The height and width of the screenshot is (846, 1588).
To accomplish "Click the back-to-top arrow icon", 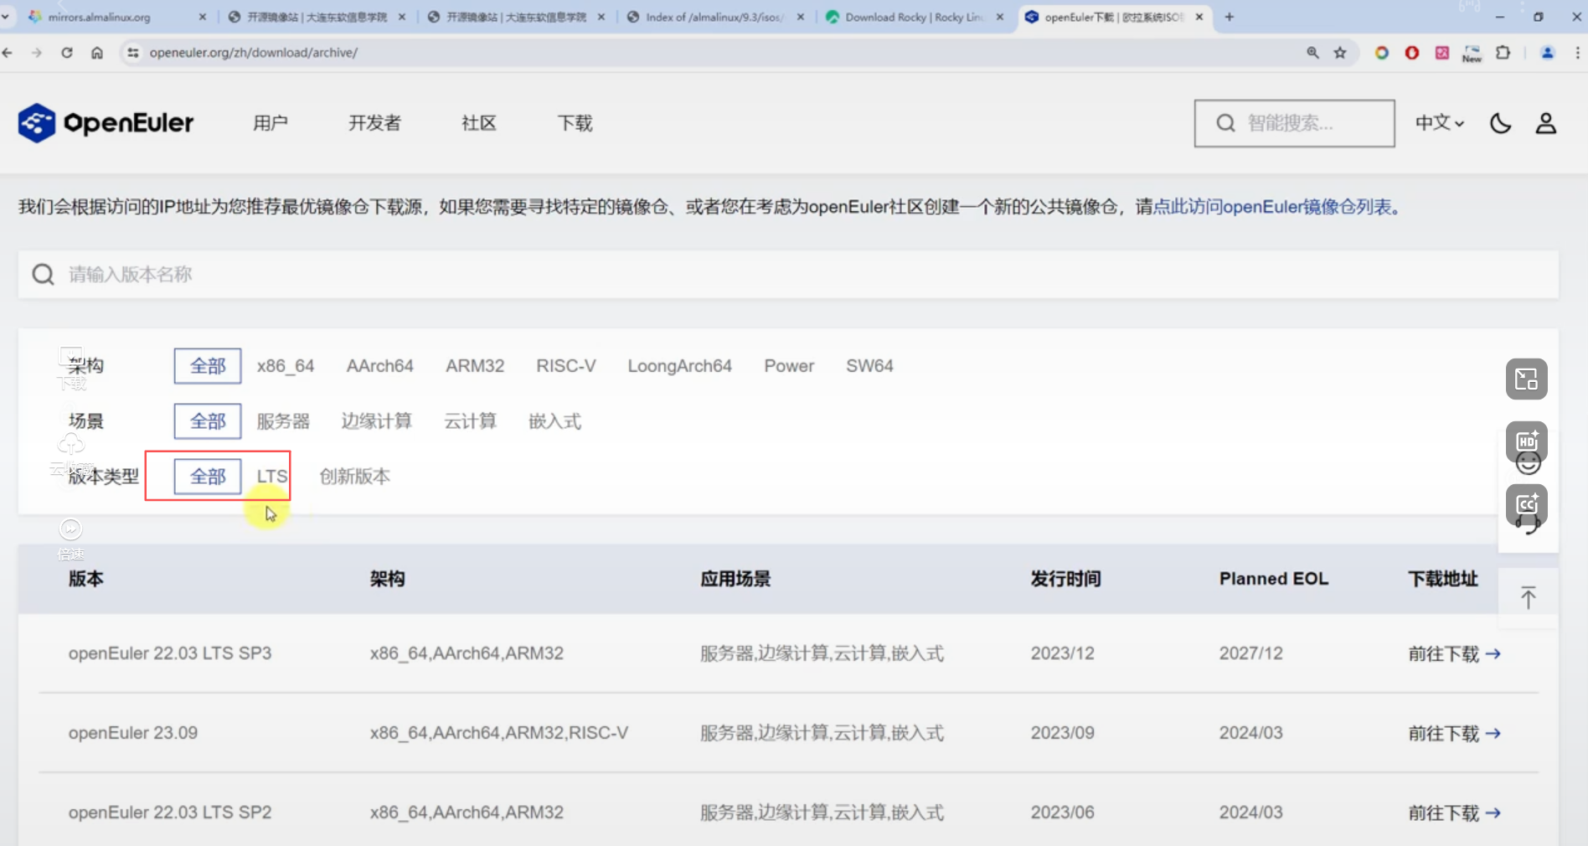I will (1528, 597).
